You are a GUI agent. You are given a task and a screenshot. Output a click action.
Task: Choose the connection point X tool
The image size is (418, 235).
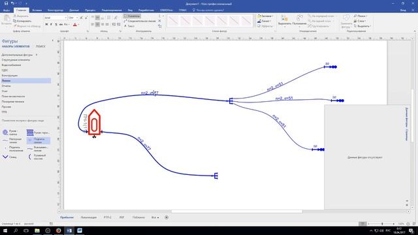click(x=159, y=21)
